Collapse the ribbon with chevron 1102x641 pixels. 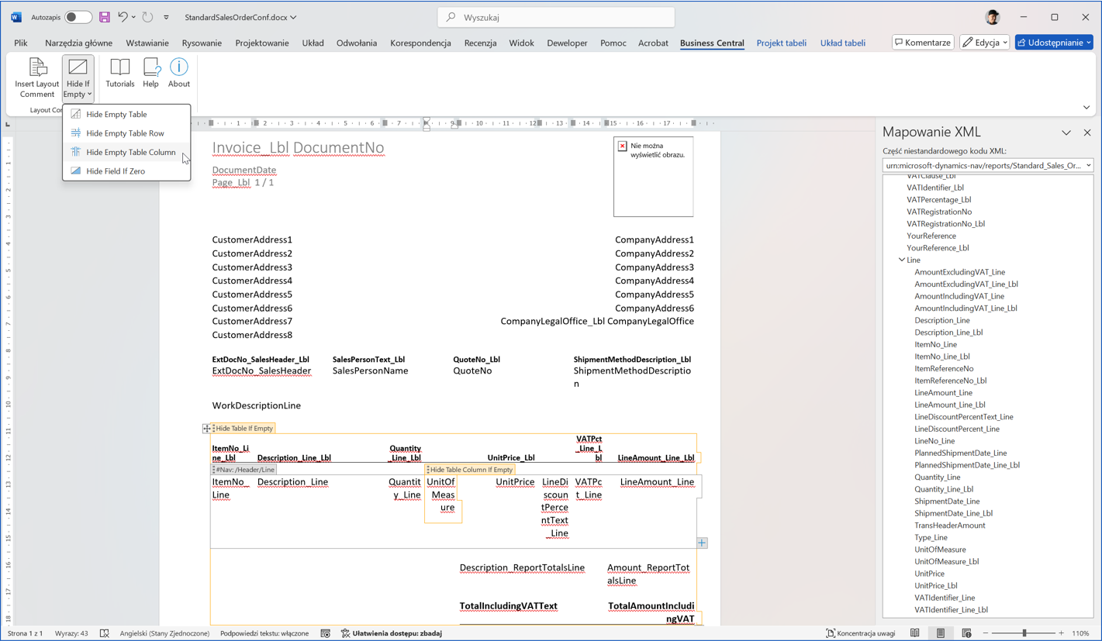point(1086,108)
